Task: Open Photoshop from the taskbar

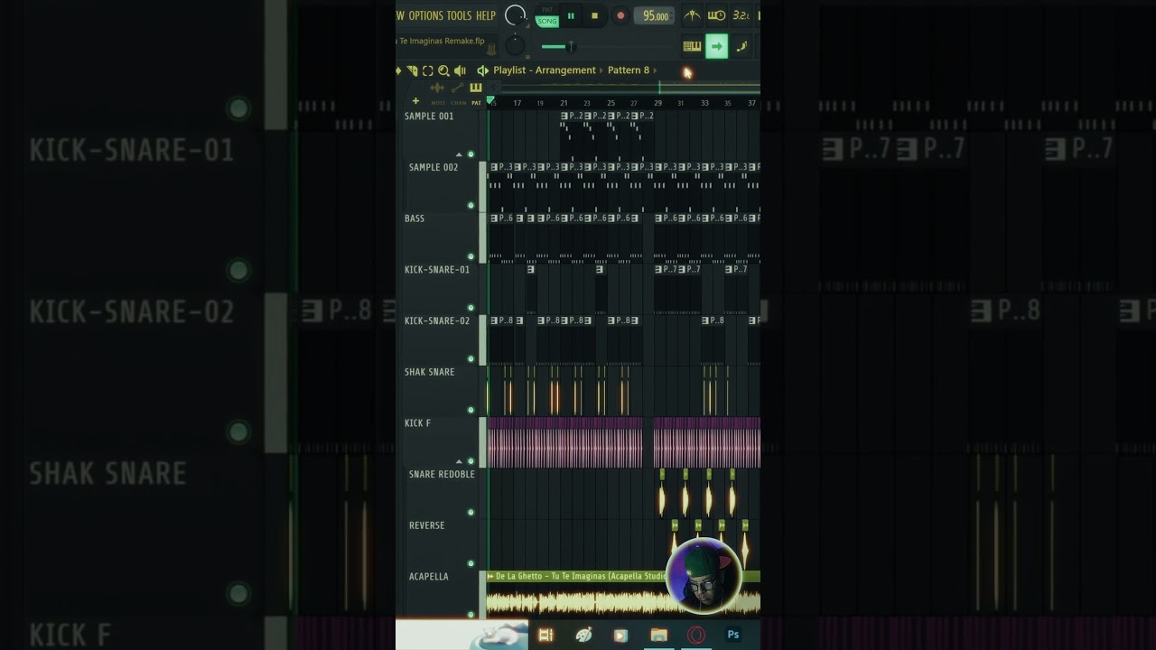Action: coord(733,635)
